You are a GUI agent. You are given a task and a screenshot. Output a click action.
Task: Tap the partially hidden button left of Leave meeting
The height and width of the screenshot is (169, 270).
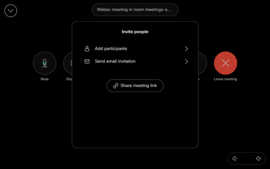[x=202, y=63]
